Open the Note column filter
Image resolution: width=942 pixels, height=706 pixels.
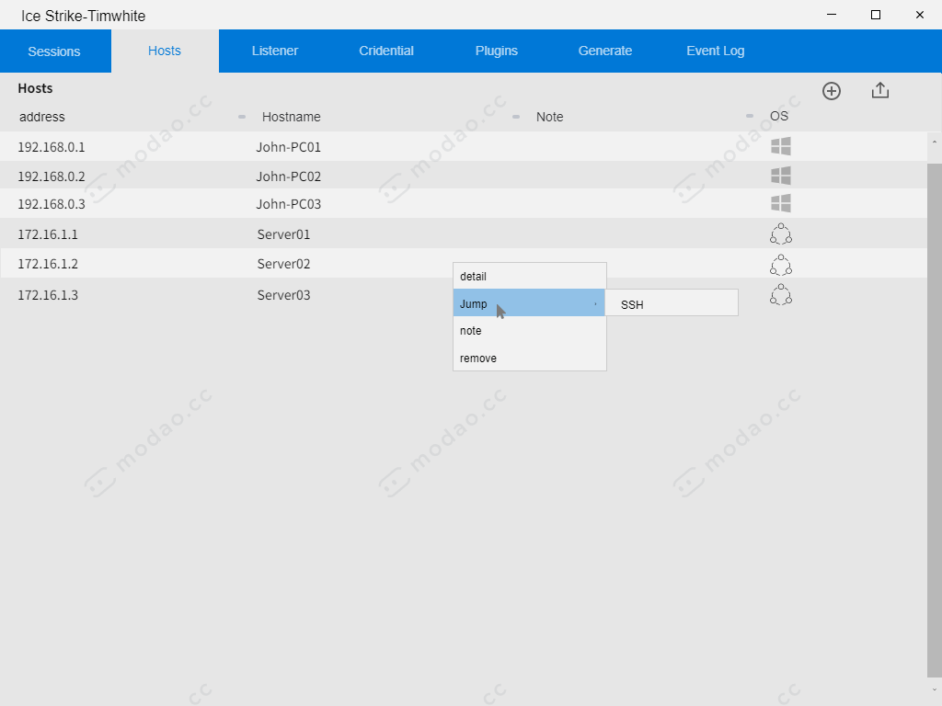(748, 117)
